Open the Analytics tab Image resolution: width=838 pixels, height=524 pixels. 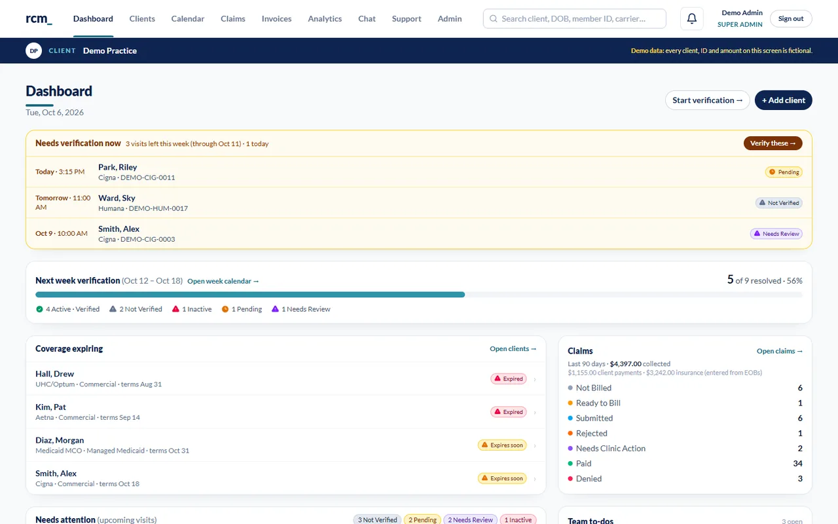coord(325,18)
